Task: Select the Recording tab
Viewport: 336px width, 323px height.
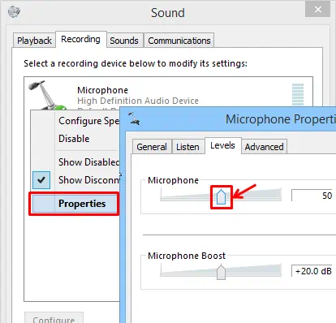Action: tap(80, 39)
